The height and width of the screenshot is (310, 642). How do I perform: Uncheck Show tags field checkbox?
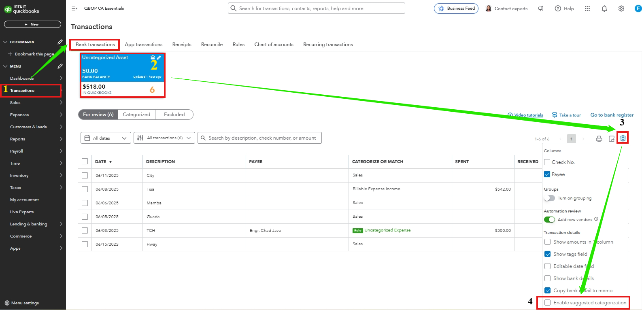547,254
